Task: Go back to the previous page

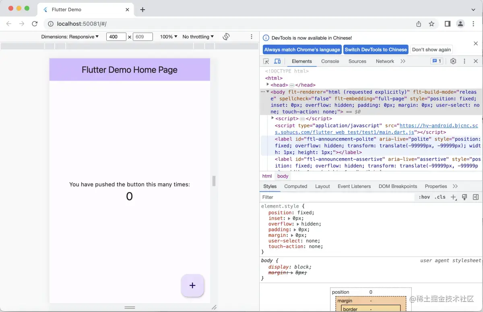Action: coord(9,24)
